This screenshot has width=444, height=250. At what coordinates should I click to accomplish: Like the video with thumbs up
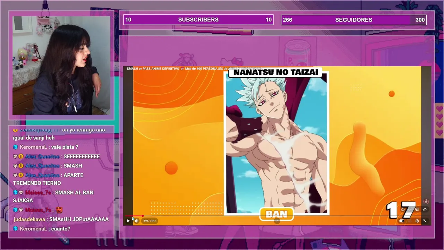pyautogui.click(x=403, y=209)
